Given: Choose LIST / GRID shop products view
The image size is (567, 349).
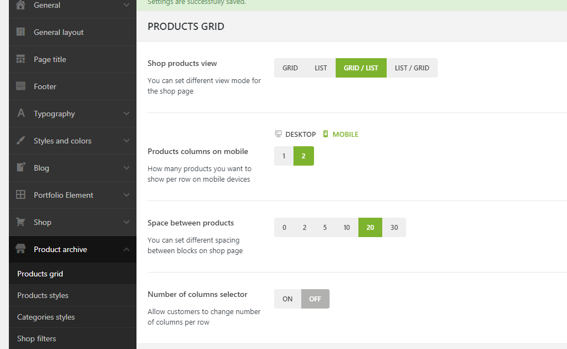Looking at the screenshot, I should point(412,68).
